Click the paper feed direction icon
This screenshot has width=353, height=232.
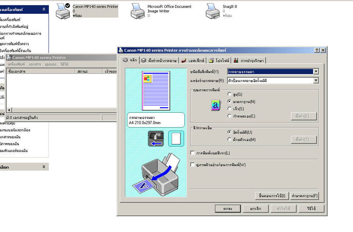156,138
